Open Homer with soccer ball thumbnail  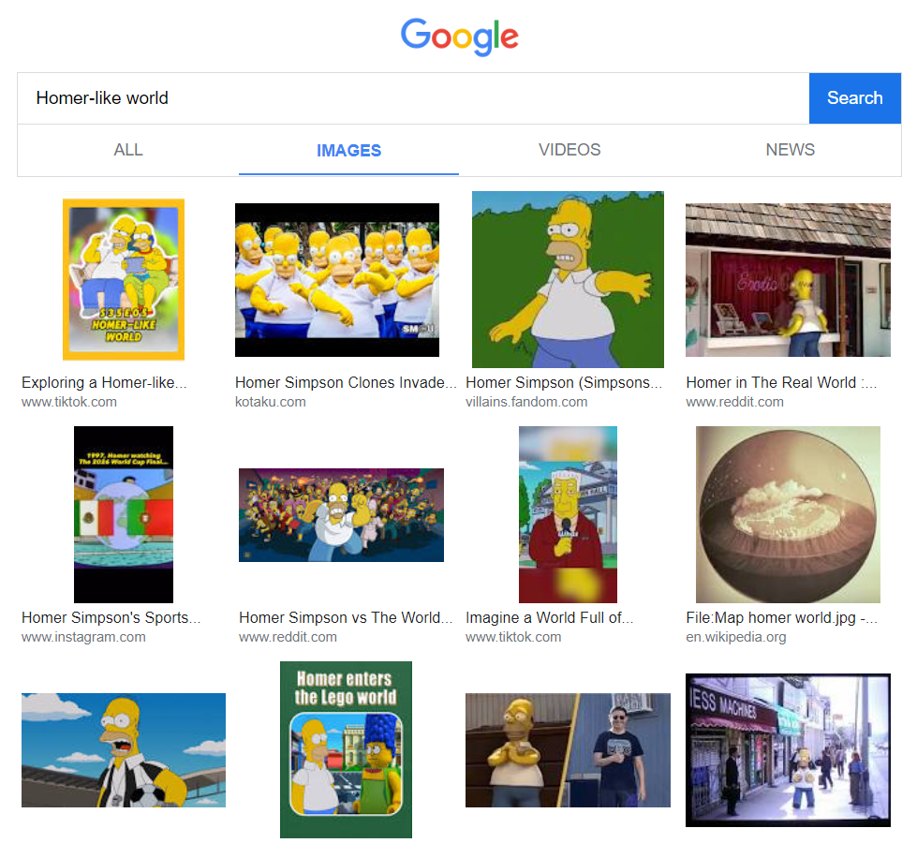tap(124, 749)
